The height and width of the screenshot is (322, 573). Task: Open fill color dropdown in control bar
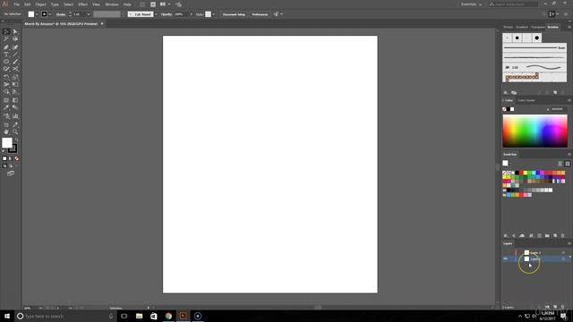(x=37, y=14)
